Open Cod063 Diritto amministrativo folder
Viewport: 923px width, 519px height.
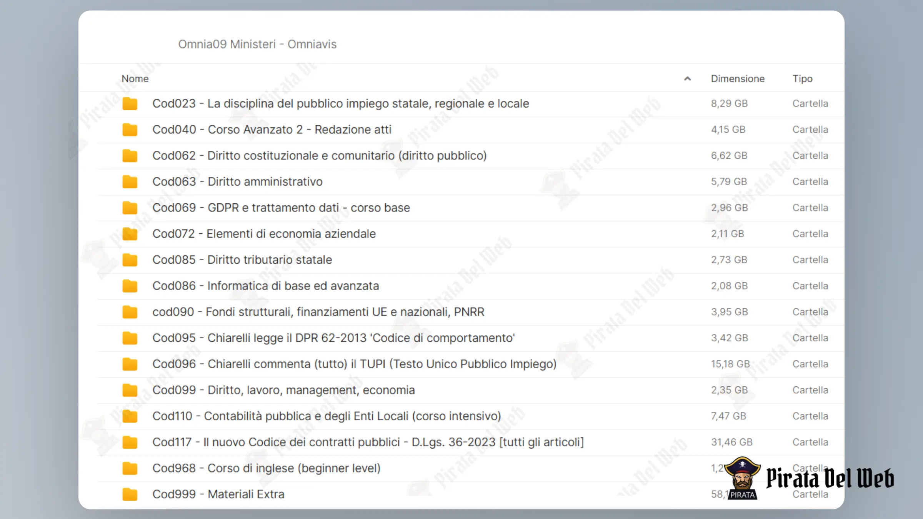point(238,182)
